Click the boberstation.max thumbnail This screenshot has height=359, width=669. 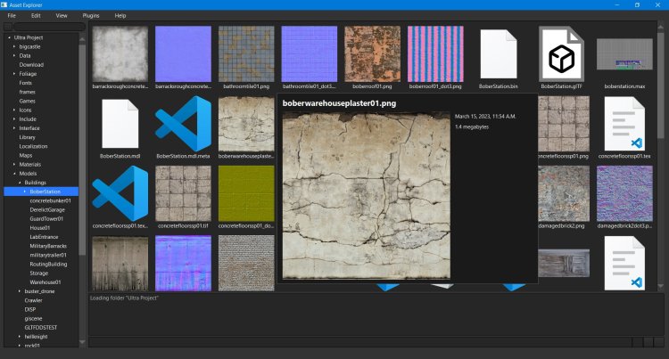pyautogui.click(x=624, y=53)
